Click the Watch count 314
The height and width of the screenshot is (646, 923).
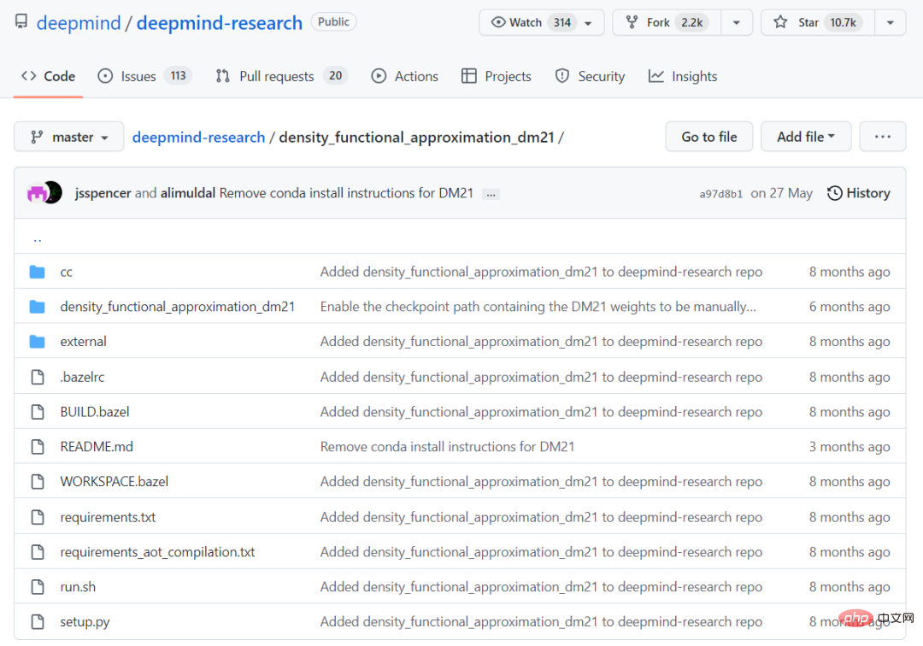tap(562, 22)
